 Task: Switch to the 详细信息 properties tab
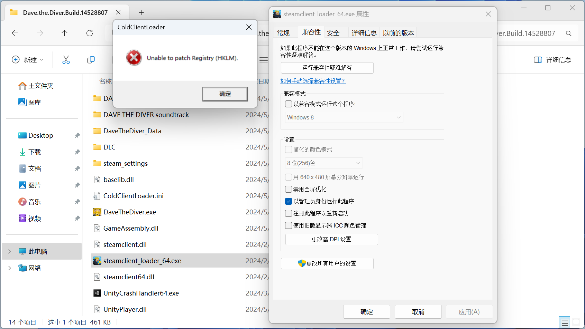tap(364, 33)
